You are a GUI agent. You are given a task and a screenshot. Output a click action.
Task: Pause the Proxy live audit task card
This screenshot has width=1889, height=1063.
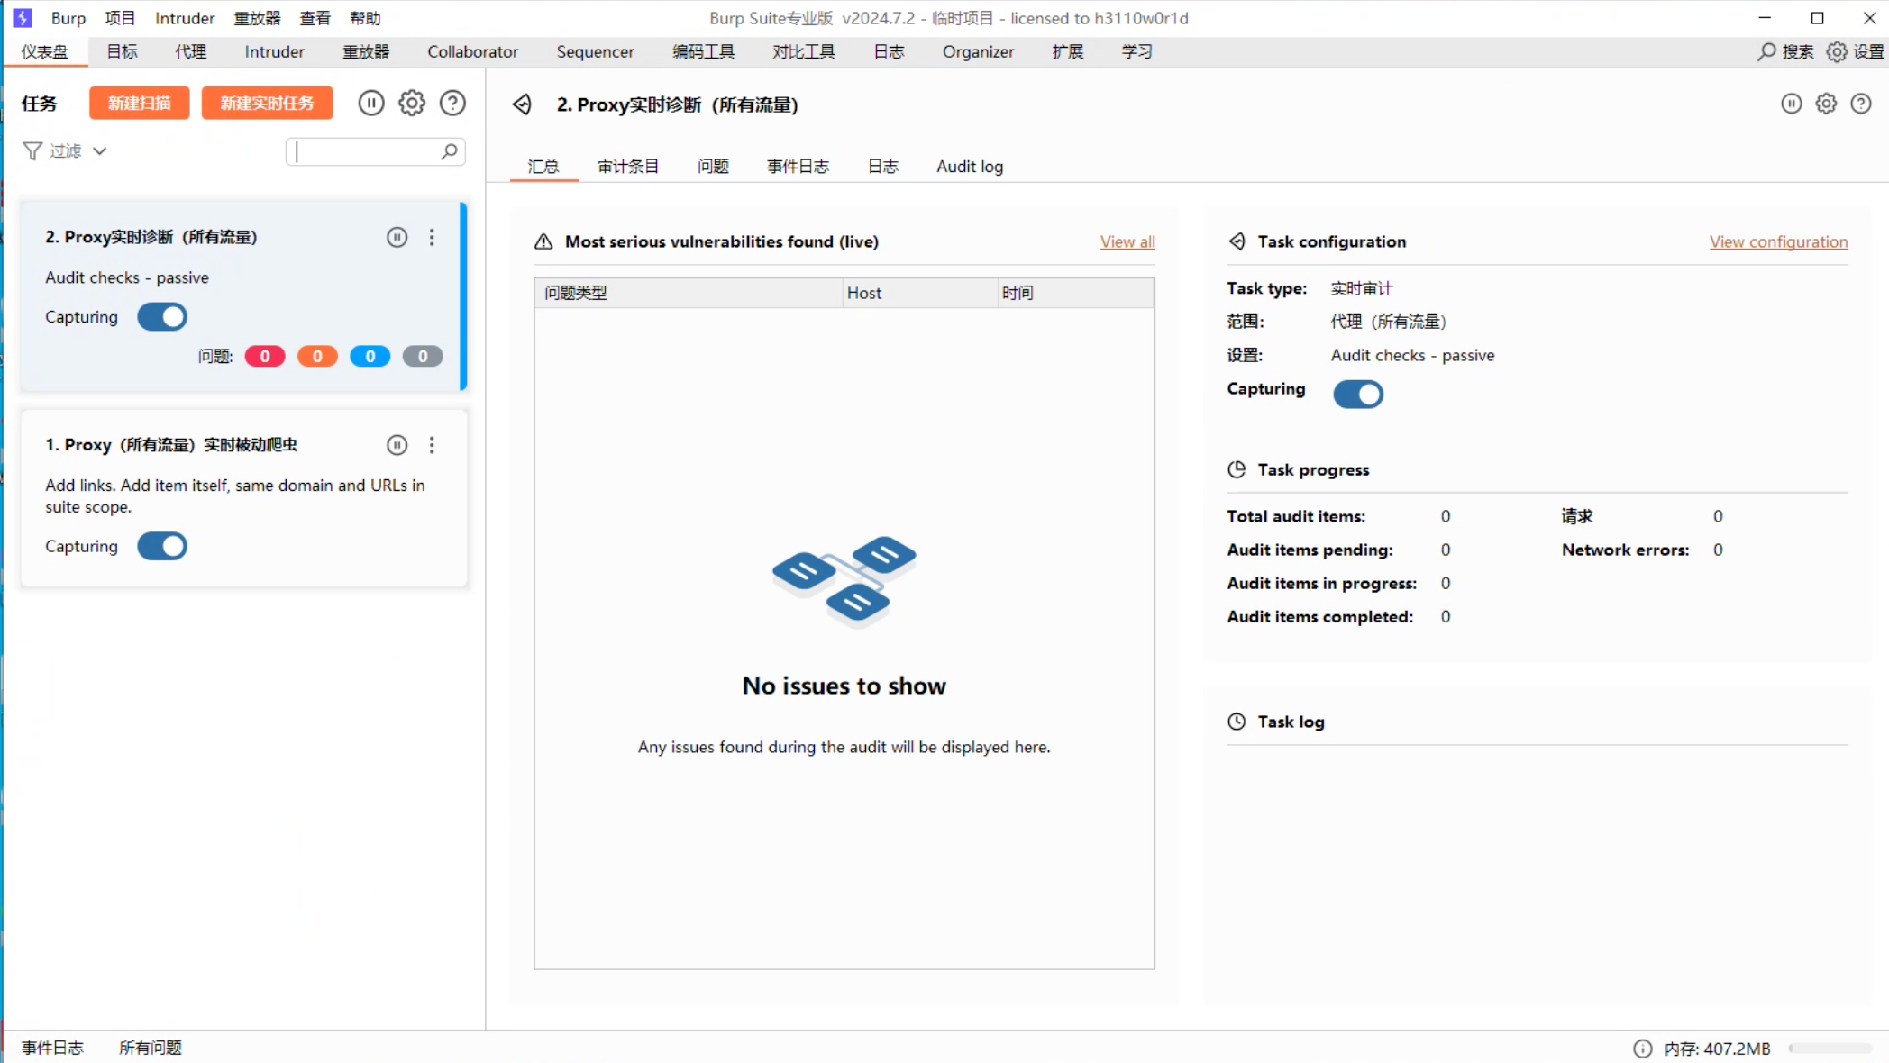tap(397, 237)
